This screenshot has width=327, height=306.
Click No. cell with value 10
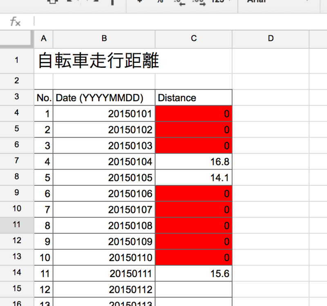click(x=44, y=257)
